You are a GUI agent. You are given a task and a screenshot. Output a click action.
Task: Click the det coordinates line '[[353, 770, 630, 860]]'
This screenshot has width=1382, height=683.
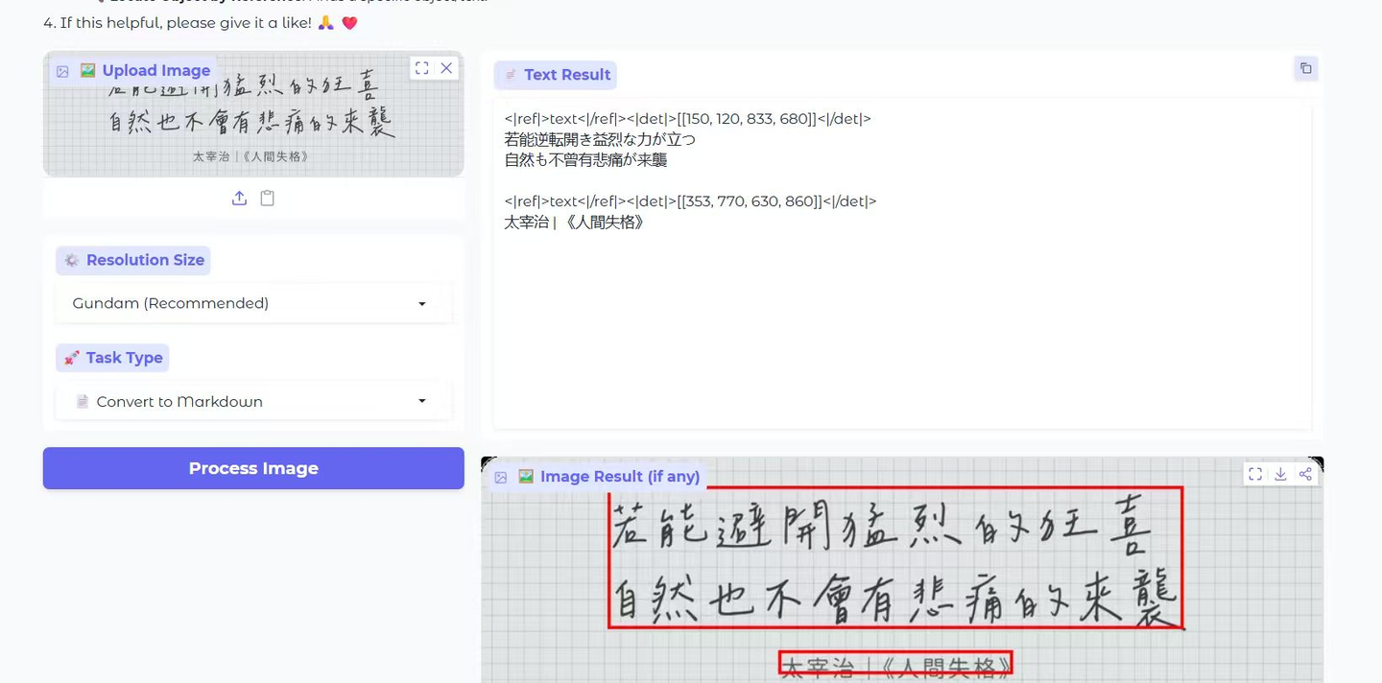tap(690, 201)
